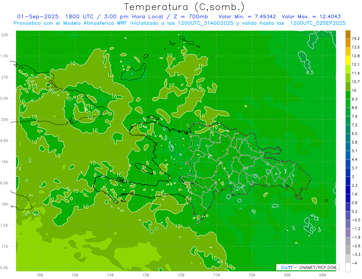Click the '3.7' colorbar legend value
This screenshot has width=362, height=279.
[x=354, y=168]
